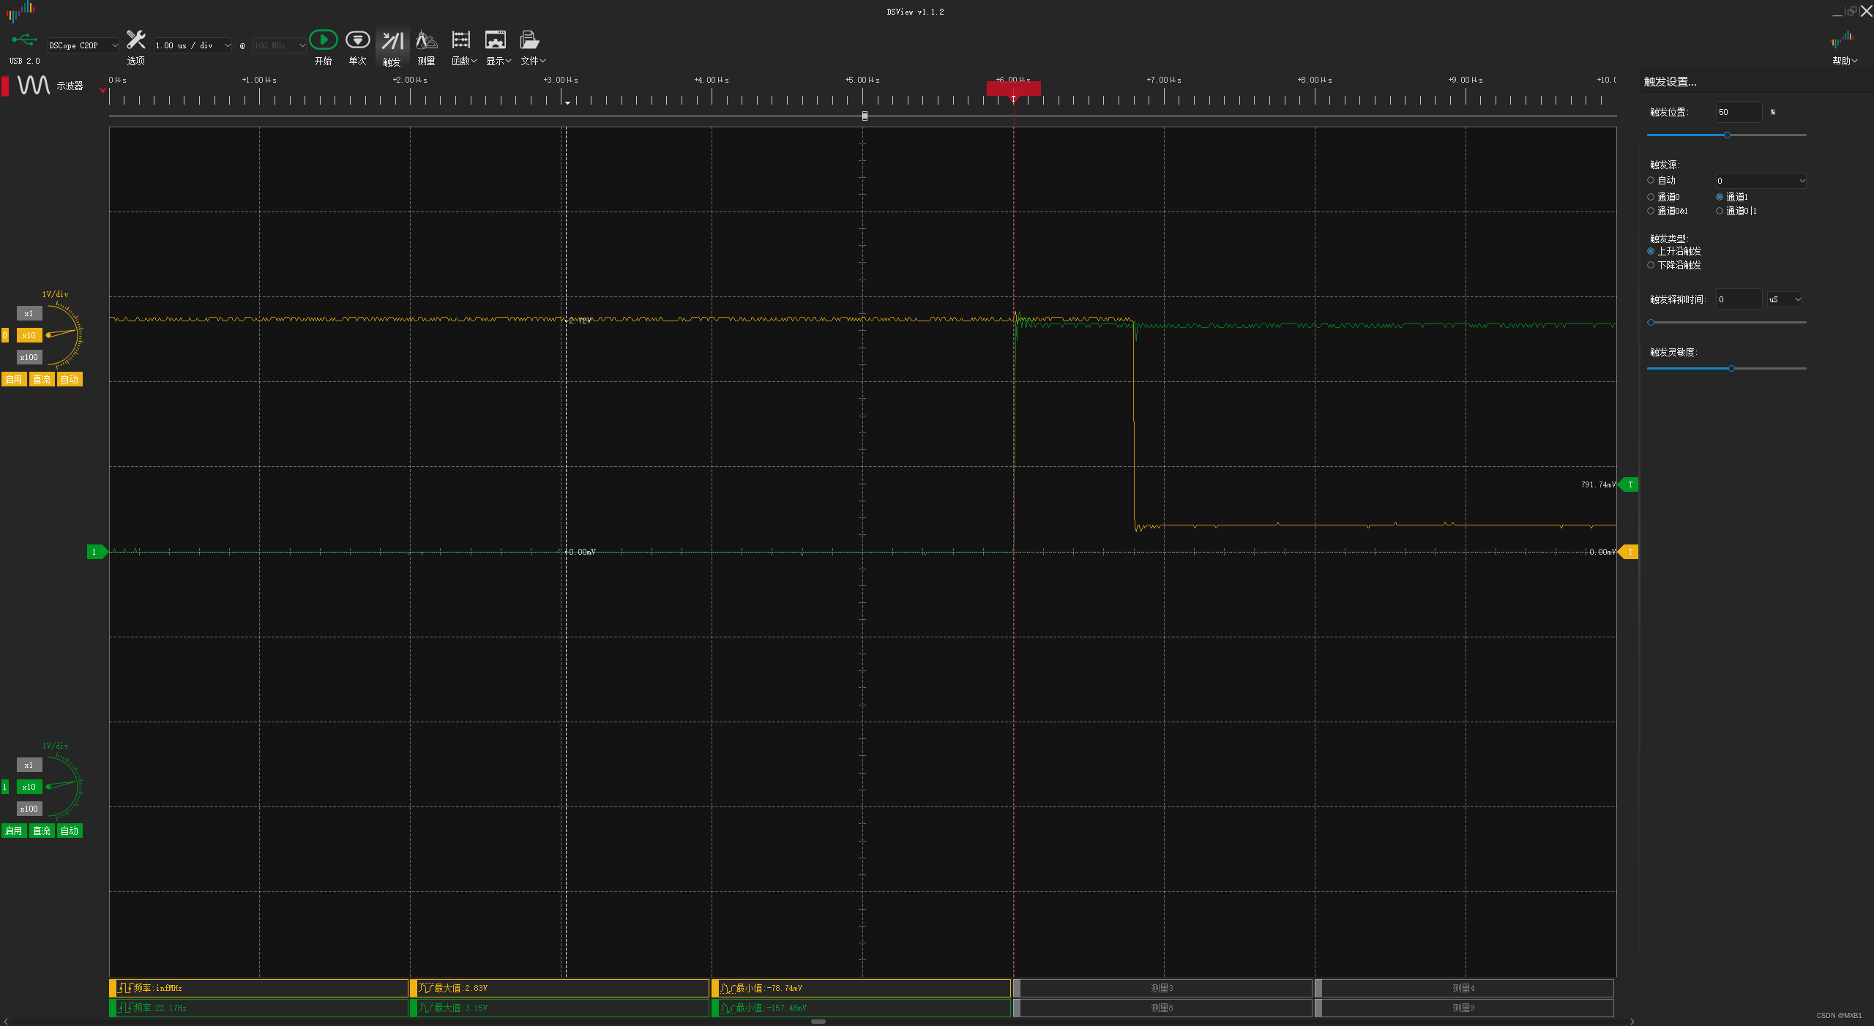The height and width of the screenshot is (1026, 1874).
Task: Open the 触发 trigger settings icon
Action: (x=392, y=42)
